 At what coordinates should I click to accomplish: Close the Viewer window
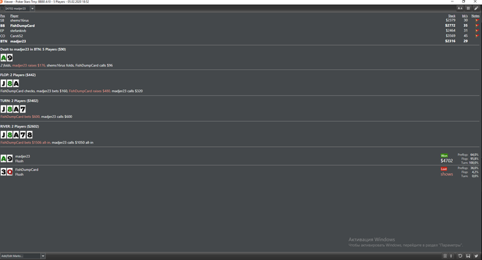[x=475, y=1]
